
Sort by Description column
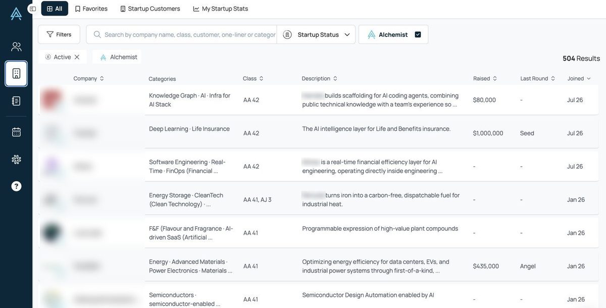click(320, 78)
